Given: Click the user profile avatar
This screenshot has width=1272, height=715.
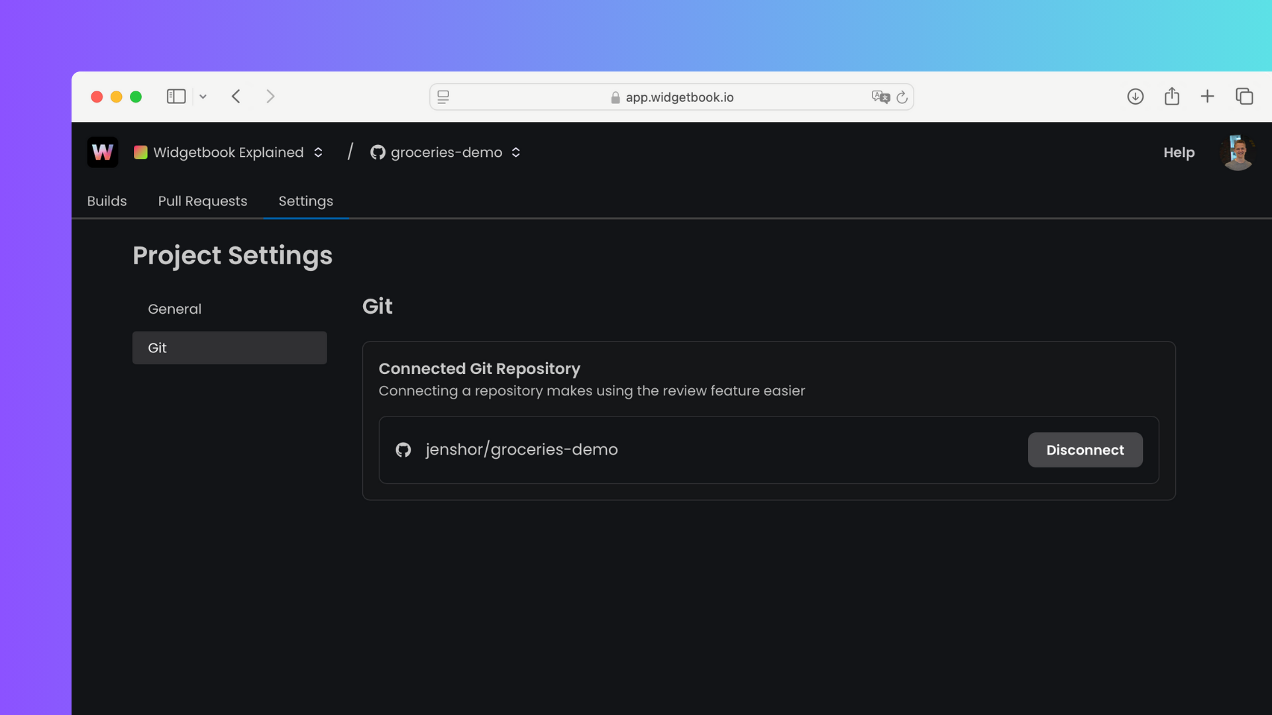Looking at the screenshot, I should coord(1238,152).
